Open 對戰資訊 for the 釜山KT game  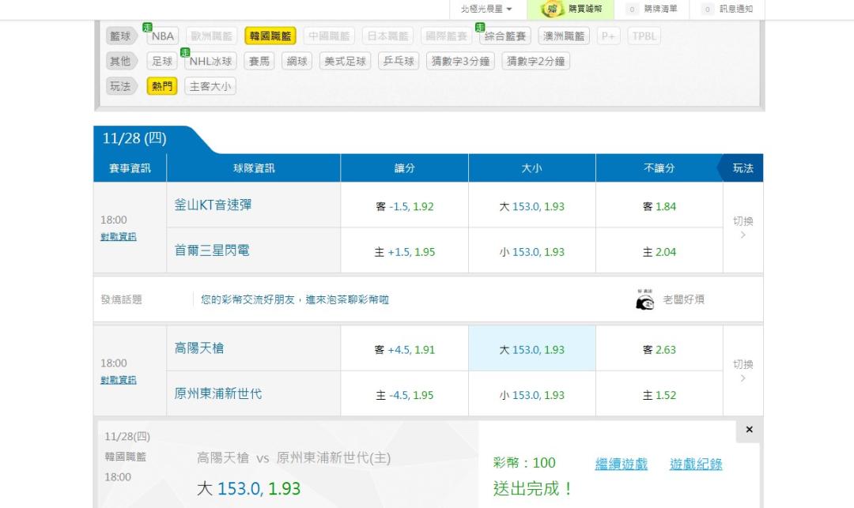118,236
